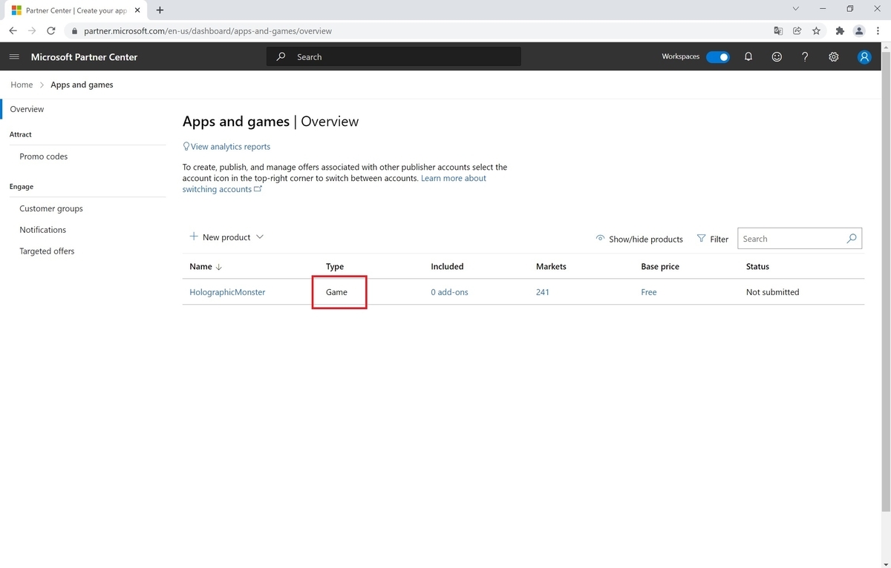Reload the page in browser
The width and height of the screenshot is (891, 568).
[x=51, y=31]
